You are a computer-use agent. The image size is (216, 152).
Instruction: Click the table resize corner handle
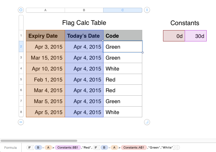coord(147,122)
